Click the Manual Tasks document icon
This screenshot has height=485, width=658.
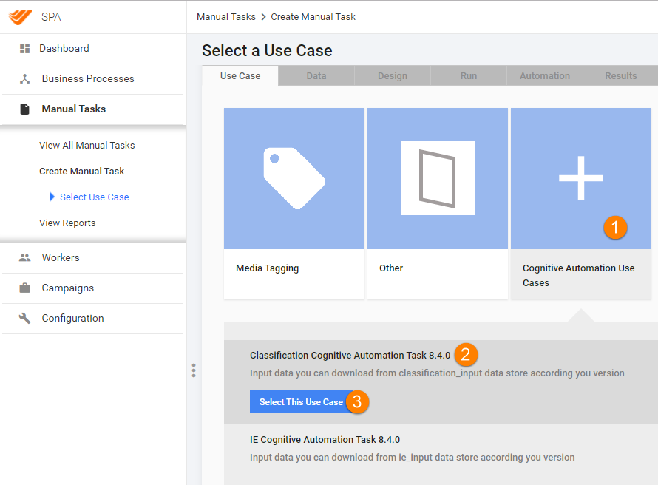point(24,109)
